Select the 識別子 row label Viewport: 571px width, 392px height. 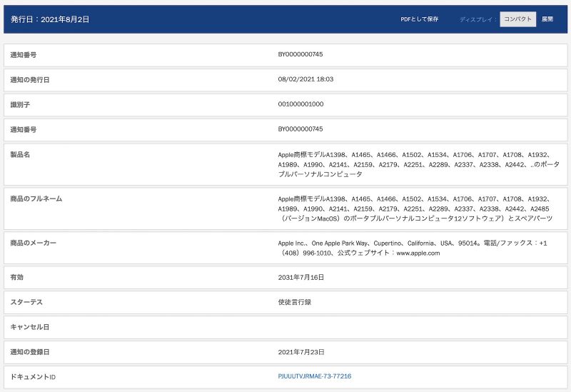click(x=20, y=104)
